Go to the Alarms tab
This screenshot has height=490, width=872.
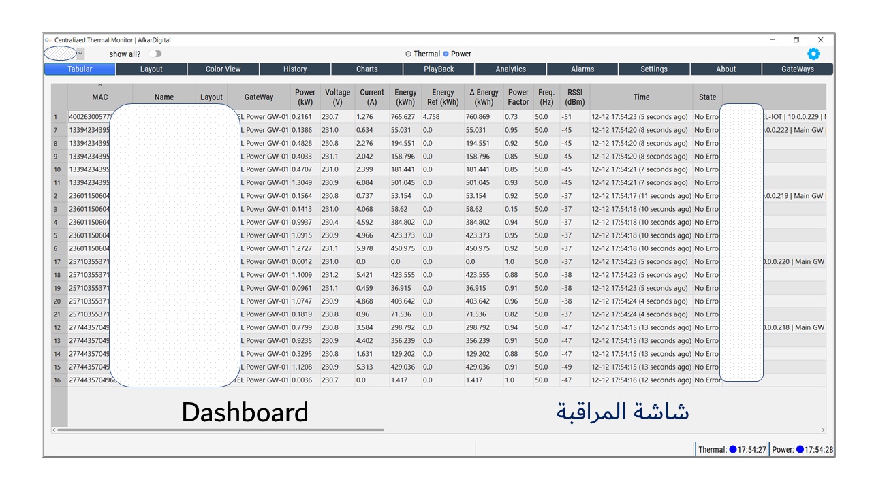click(x=582, y=69)
